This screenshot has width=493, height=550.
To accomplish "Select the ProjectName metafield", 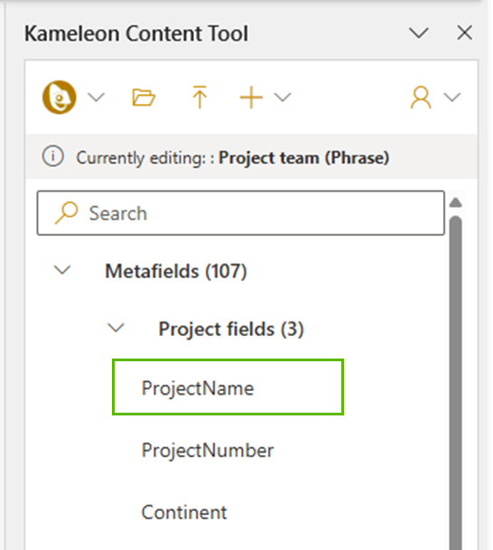I will [228, 387].
